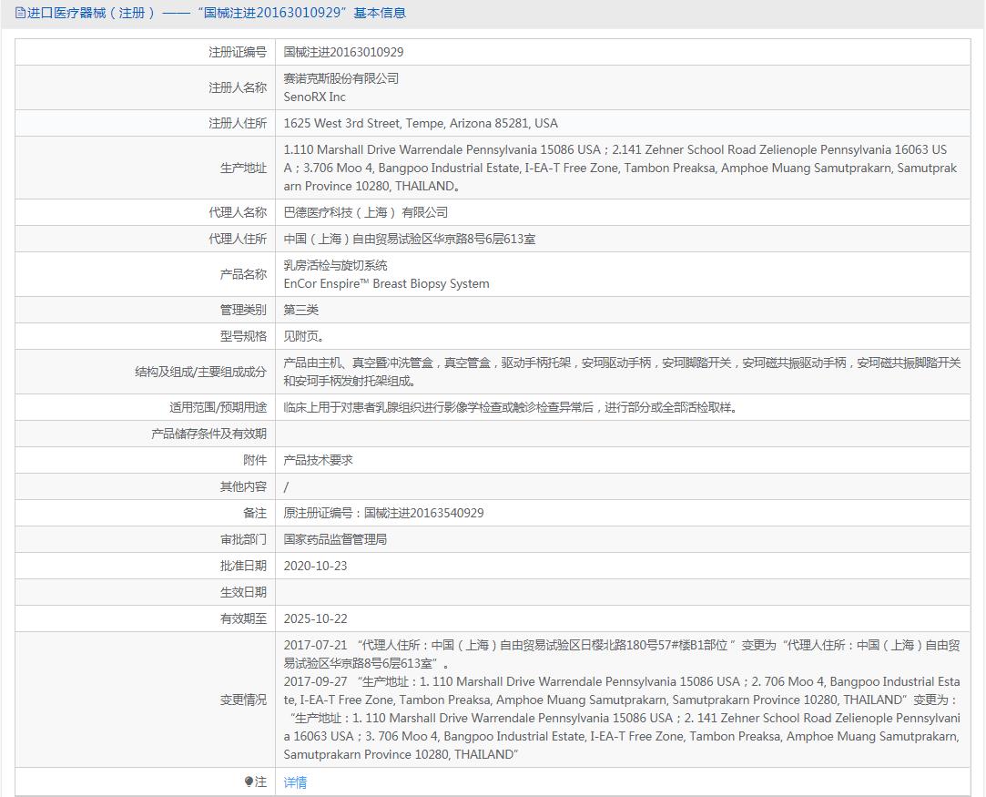
Task: Select the 变更情况 row label
Action: point(243,700)
